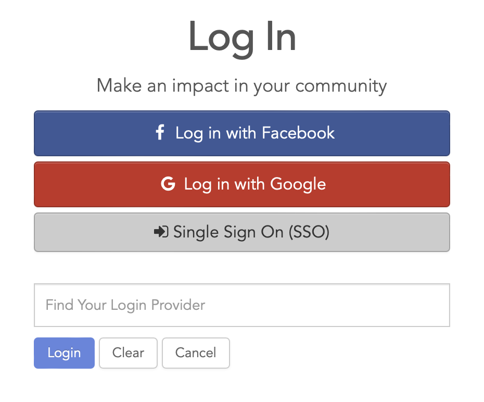Focus the Find Your Login Provider field

coord(242,305)
